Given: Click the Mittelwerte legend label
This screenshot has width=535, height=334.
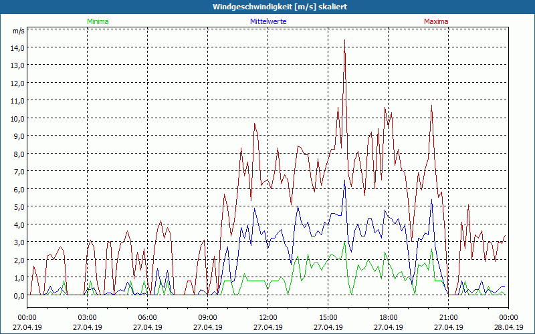Looking at the screenshot, I should tap(268, 21).
